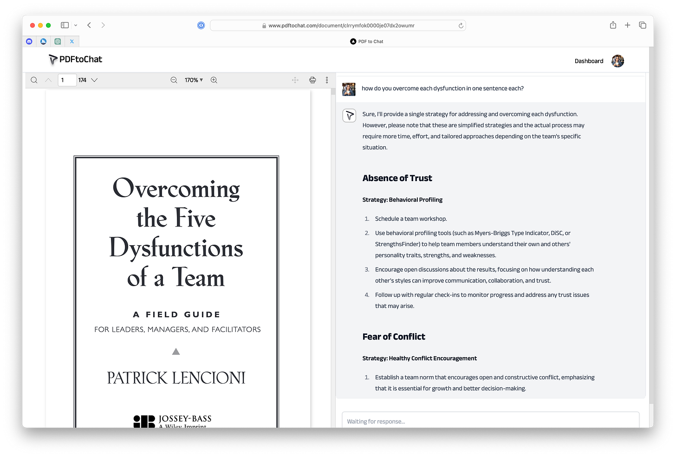Go back with the browser back arrow
The image size is (676, 457).
(x=89, y=25)
